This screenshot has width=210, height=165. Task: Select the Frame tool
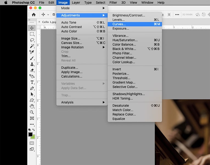tap(32, 118)
